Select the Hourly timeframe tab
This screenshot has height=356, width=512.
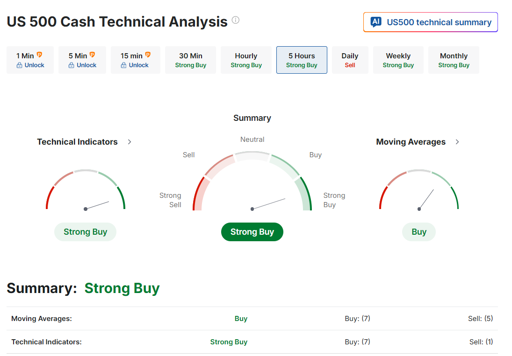coord(246,60)
